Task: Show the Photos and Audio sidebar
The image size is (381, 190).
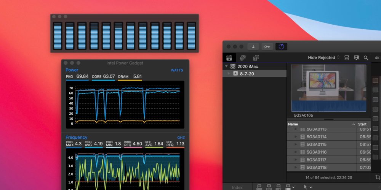Action: click(x=243, y=58)
